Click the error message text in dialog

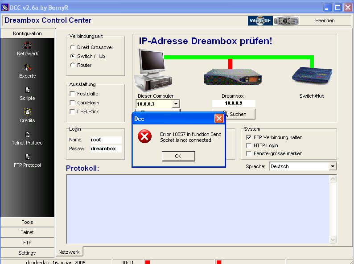(x=190, y=137)
